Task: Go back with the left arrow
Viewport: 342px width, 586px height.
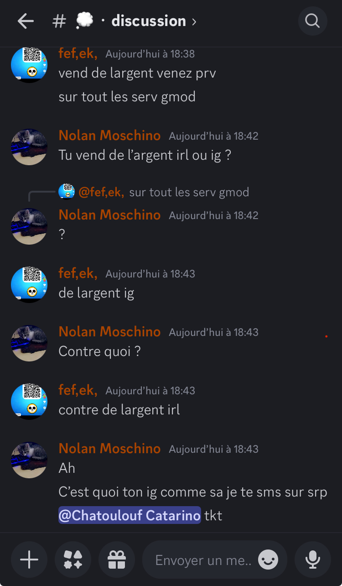Action: [26, 21]
